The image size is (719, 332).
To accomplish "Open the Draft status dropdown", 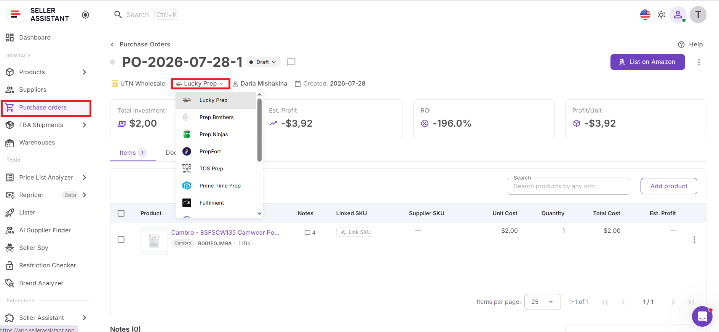I will click(x=263, y=62).
